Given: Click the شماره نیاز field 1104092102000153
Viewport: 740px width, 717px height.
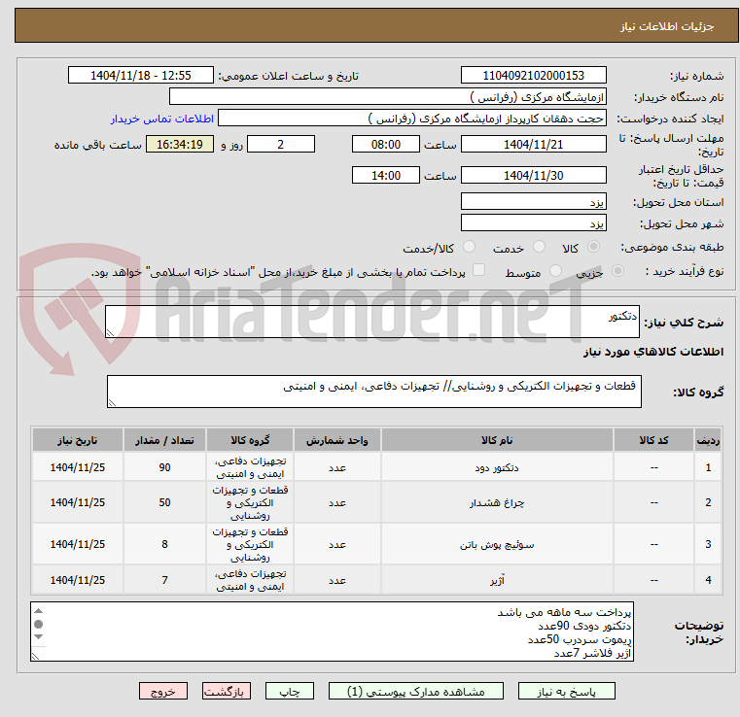Looking at the screenshot, I should coord(533,76).
